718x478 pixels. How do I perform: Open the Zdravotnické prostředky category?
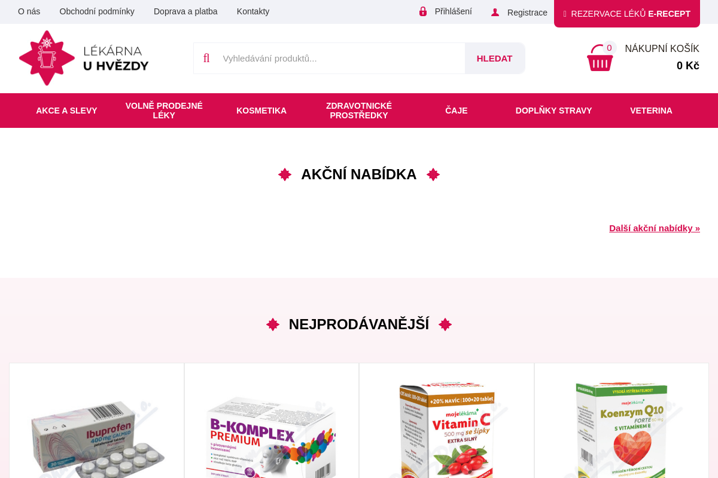click(359, 111)
